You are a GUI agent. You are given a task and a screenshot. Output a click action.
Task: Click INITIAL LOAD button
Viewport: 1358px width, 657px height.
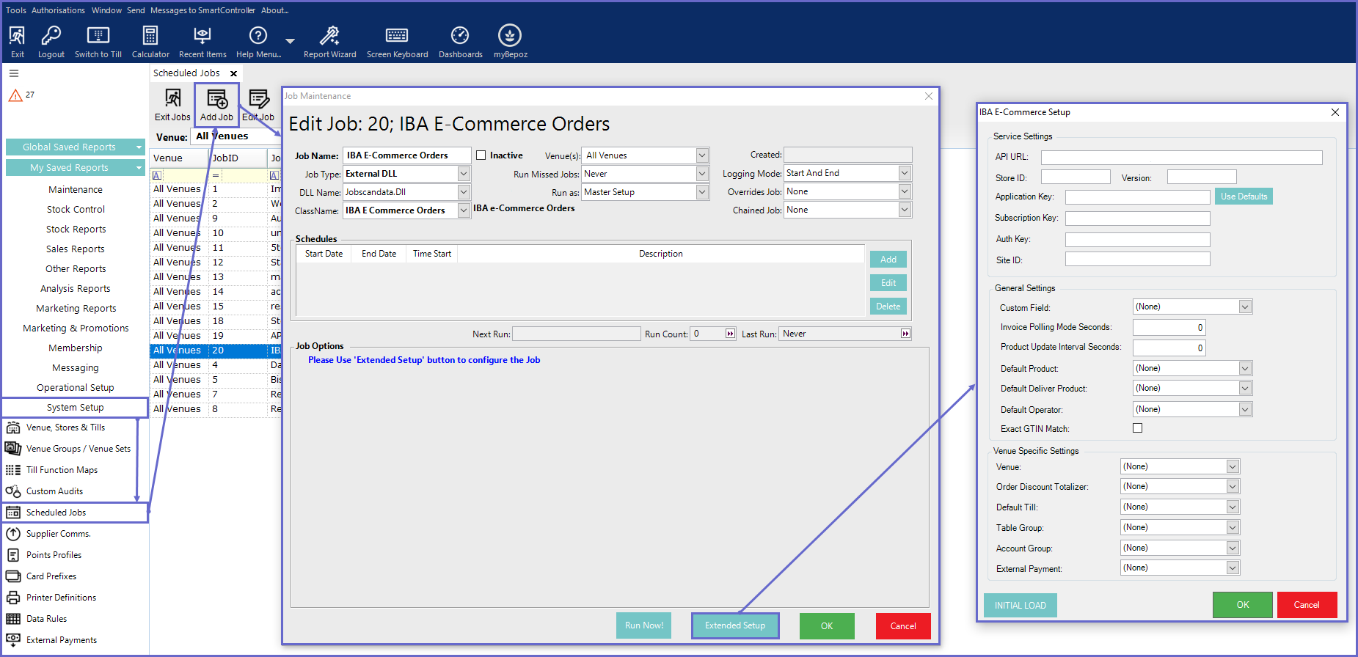tap(1020, 606)
